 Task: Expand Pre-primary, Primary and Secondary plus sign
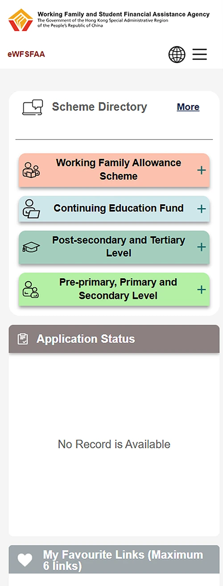[x=202, y=289]
